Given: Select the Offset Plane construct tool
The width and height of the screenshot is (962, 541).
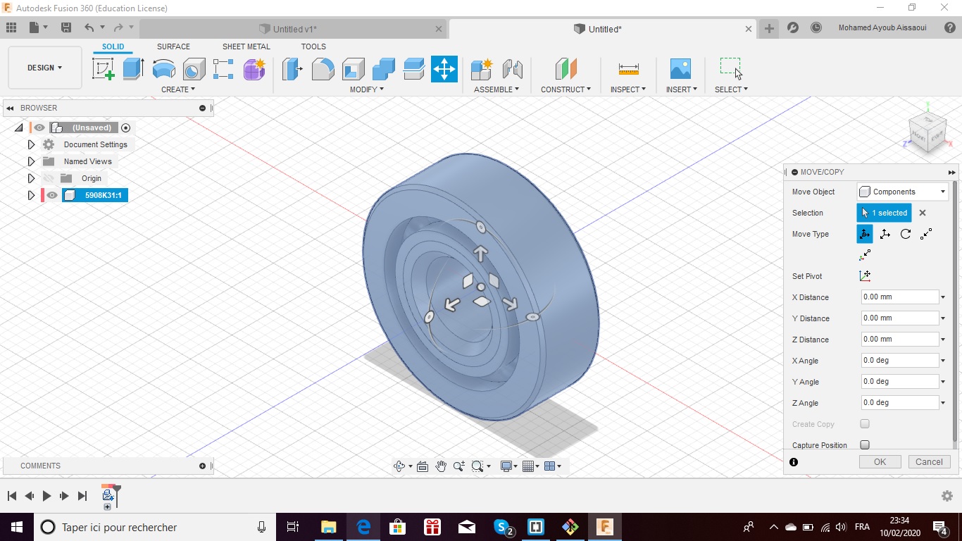Looking at the screenshot, I should tap(566, 69).
